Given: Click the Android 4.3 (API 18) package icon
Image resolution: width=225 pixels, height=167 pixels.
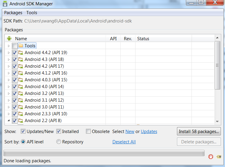Looking at the screenshot, I should coord(21,59).
